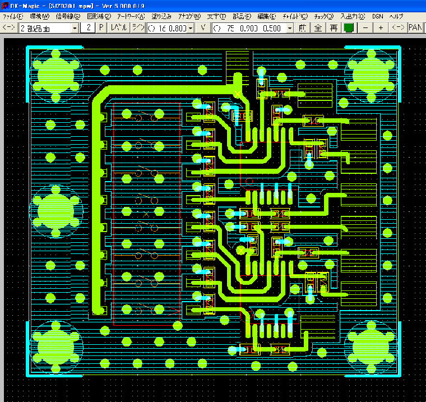Activate the PAN tool

tap(415, 27)
